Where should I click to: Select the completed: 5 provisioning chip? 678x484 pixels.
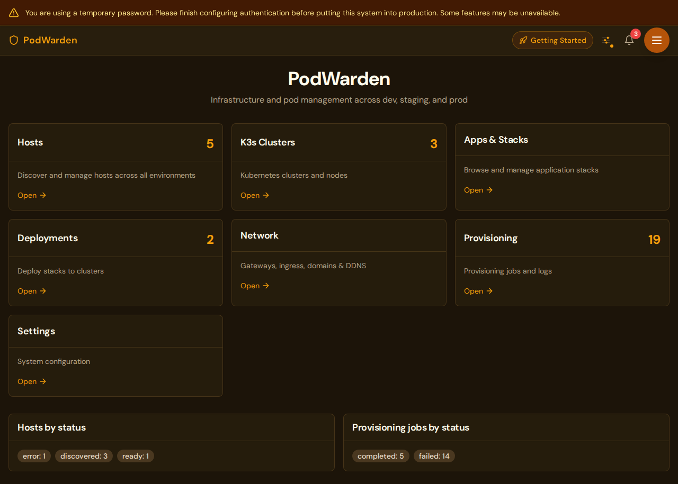(381, 455)
